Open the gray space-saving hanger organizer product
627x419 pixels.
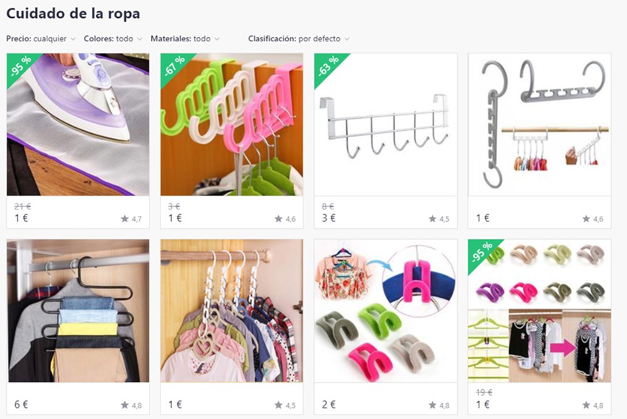click(x=539, y=124)
